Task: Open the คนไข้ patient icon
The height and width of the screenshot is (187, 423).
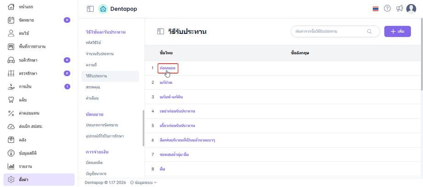Action: [11, 33]
